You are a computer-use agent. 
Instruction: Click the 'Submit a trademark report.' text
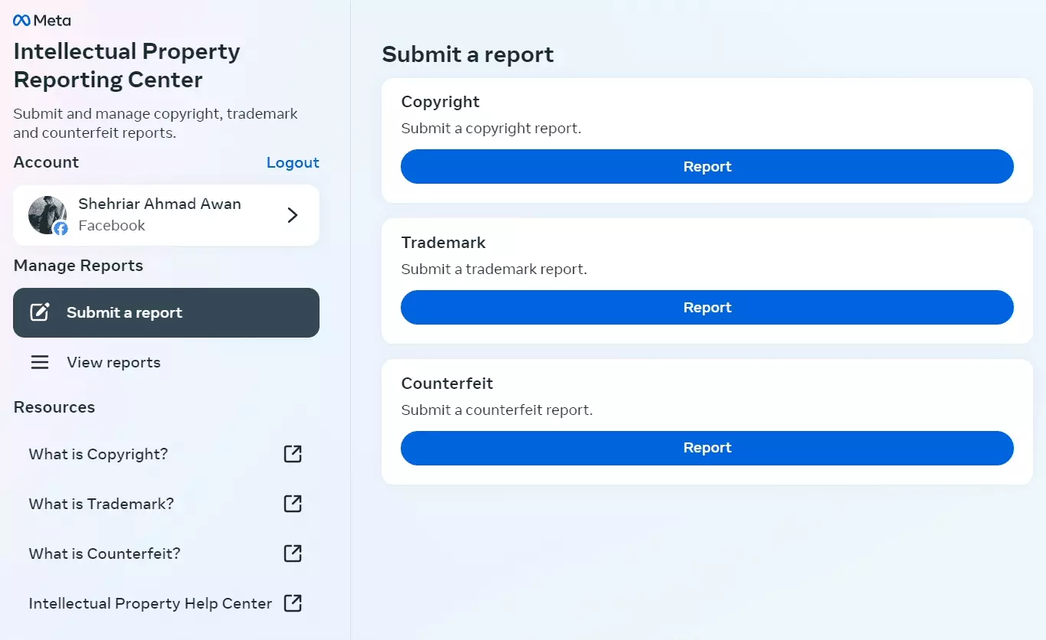[493, 269]
